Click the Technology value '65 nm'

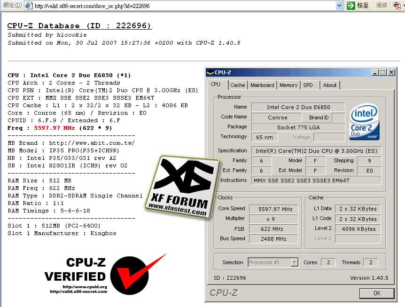tap(265, 137)
